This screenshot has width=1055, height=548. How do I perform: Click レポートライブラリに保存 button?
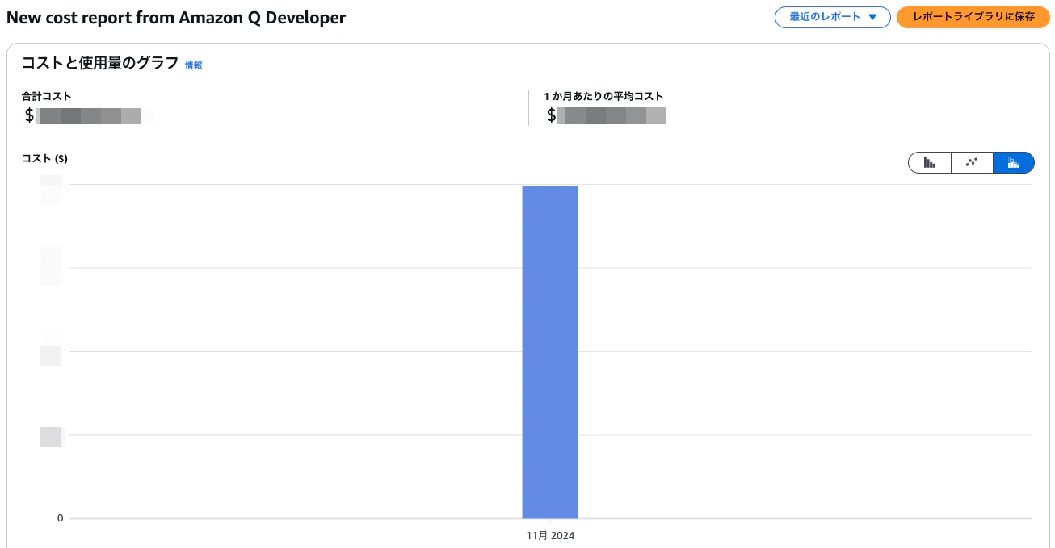[x=973, y=17]
